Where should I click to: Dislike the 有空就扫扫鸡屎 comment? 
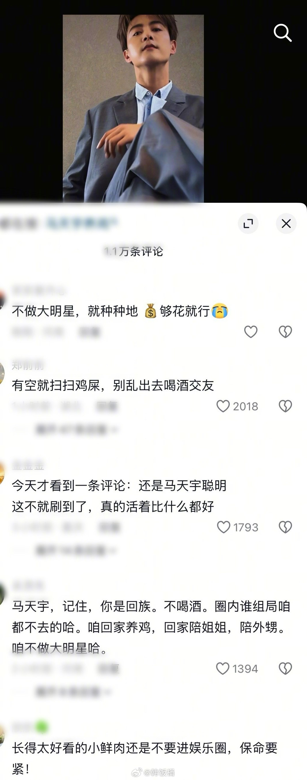[x=285, y=406]
